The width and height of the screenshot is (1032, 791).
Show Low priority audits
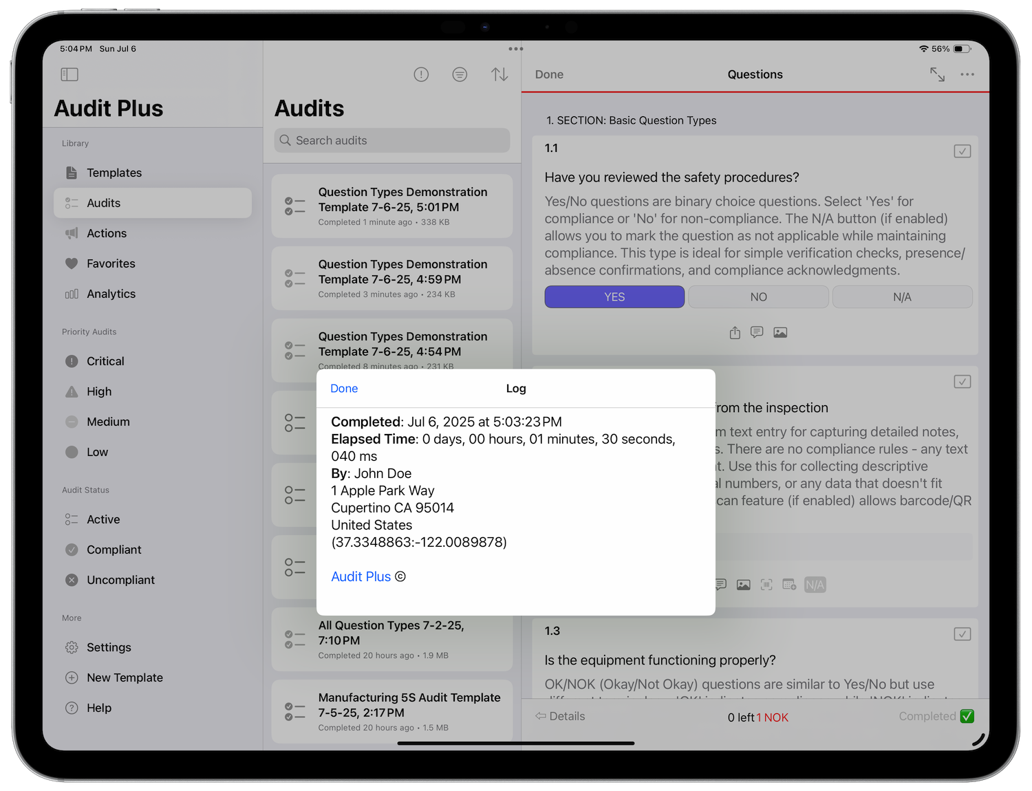153,452
